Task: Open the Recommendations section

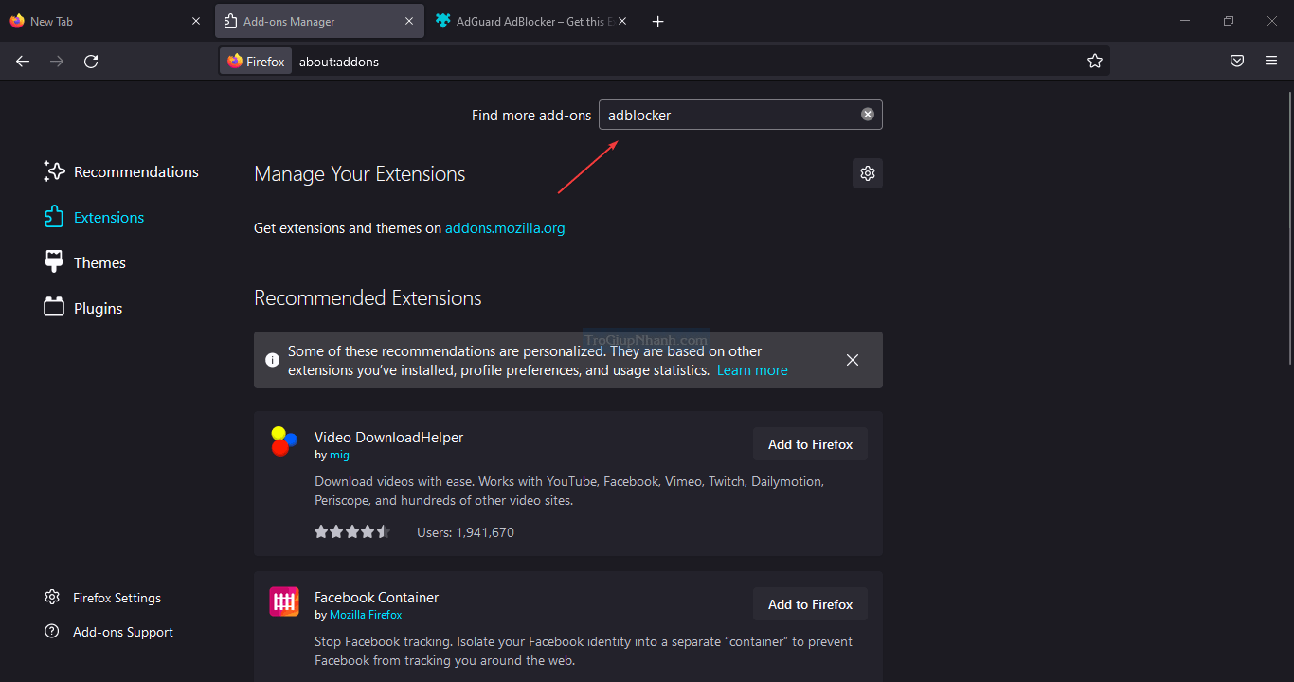Action: [x=121, y=171]
